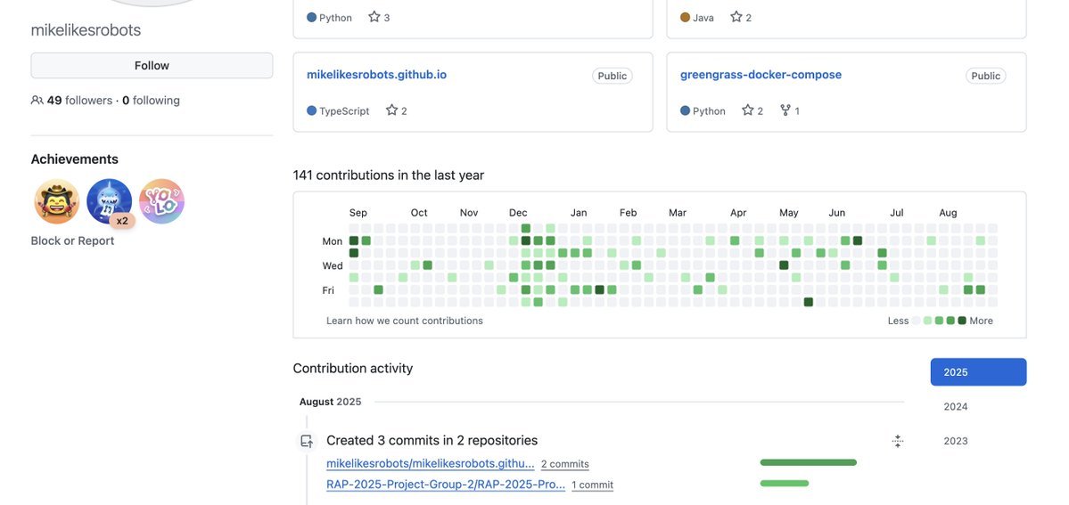Open the RAP-2025-Project-Group-2 repository link
1069x505 pixels.
446,485
